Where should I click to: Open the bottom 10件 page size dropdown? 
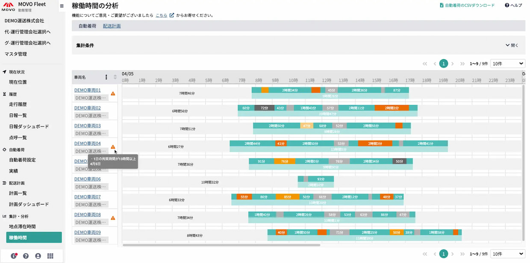tap(508, 254)
